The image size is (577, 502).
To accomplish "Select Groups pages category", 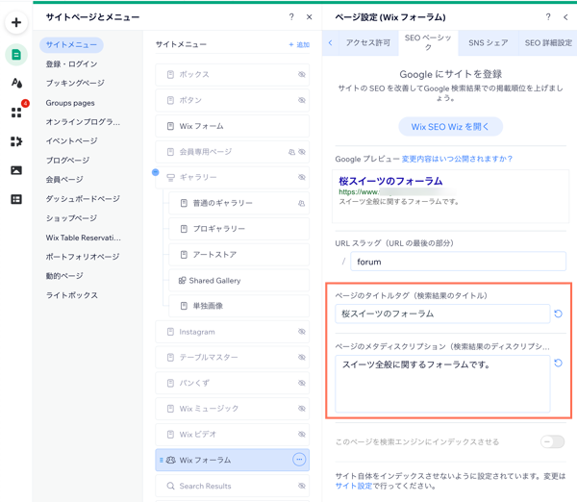I will (x=70, y=103).
